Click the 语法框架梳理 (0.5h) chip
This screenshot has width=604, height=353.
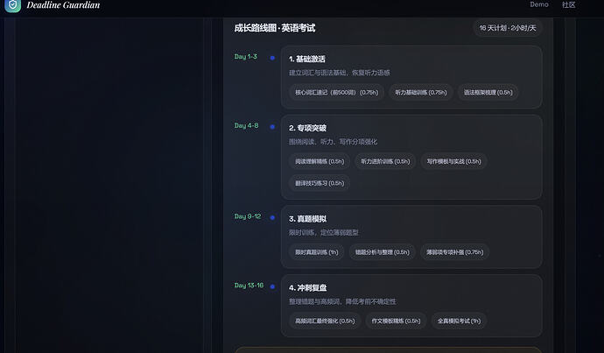488,93
